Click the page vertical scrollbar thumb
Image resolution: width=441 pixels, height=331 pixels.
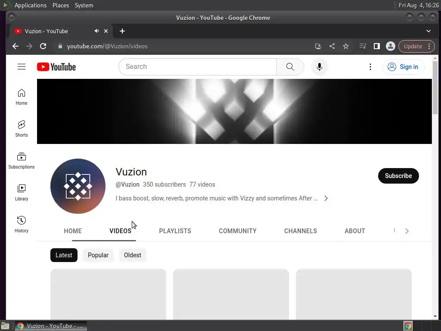click(x=435, y=87)
